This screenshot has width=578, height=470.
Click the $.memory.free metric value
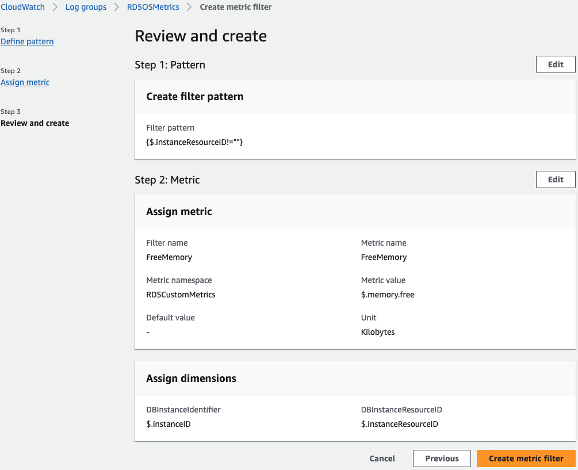click(388, 295)
